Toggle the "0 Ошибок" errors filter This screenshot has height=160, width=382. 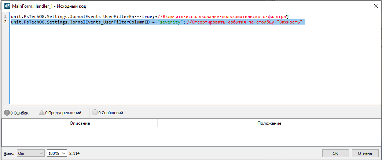click(x=17, y=113)
